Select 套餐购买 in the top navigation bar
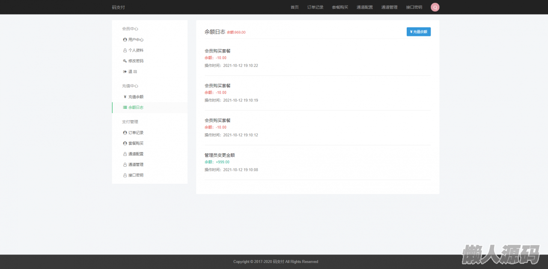Screen dimensions: 548x269 pos(340,7)
